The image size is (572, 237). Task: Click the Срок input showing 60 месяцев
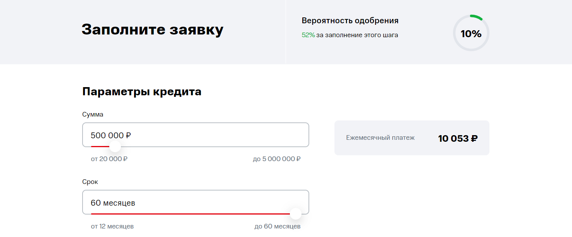pos(195,202)
